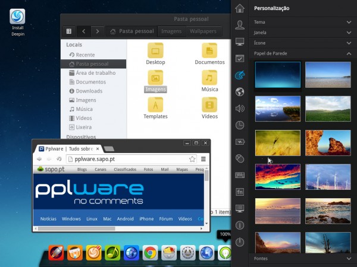Click the Linux link on Pplware

[x=92, y=219]
